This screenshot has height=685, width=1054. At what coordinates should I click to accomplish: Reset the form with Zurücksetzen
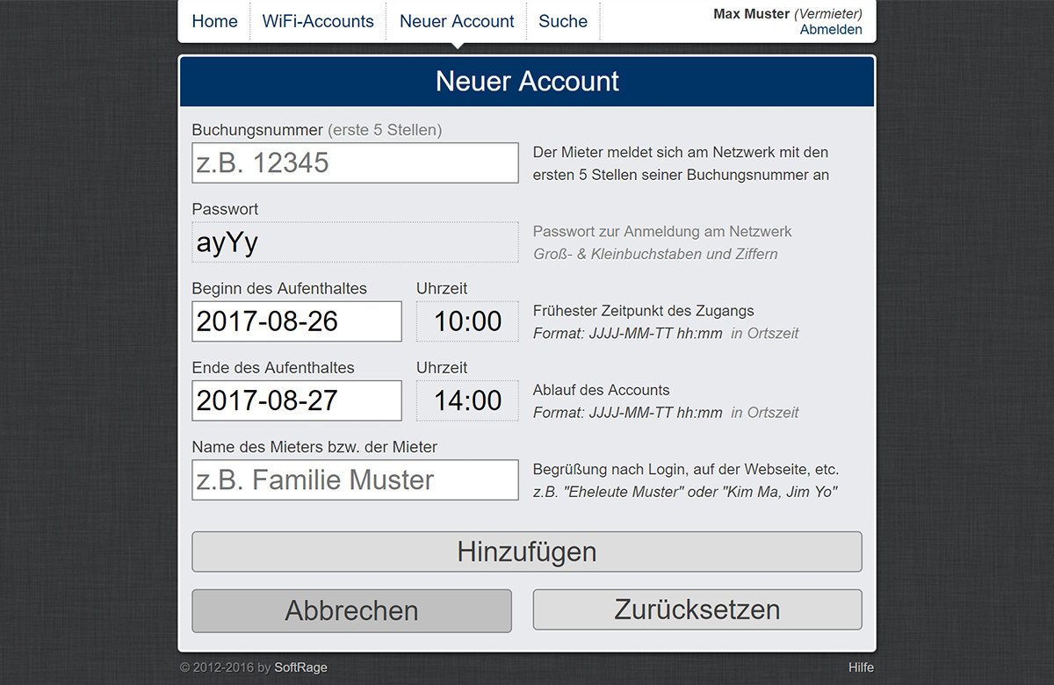coord(697,609)
